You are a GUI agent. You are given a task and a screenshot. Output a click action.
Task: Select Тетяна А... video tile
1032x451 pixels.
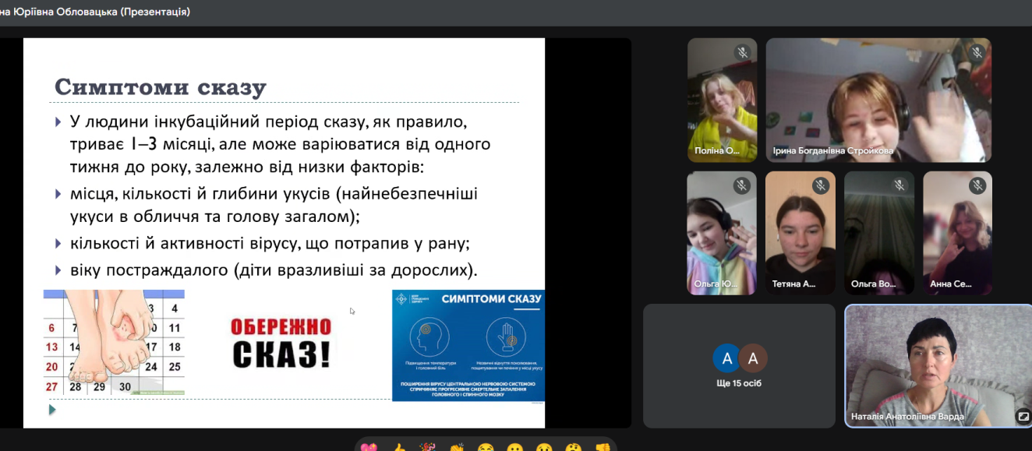[x=801, y=233]
